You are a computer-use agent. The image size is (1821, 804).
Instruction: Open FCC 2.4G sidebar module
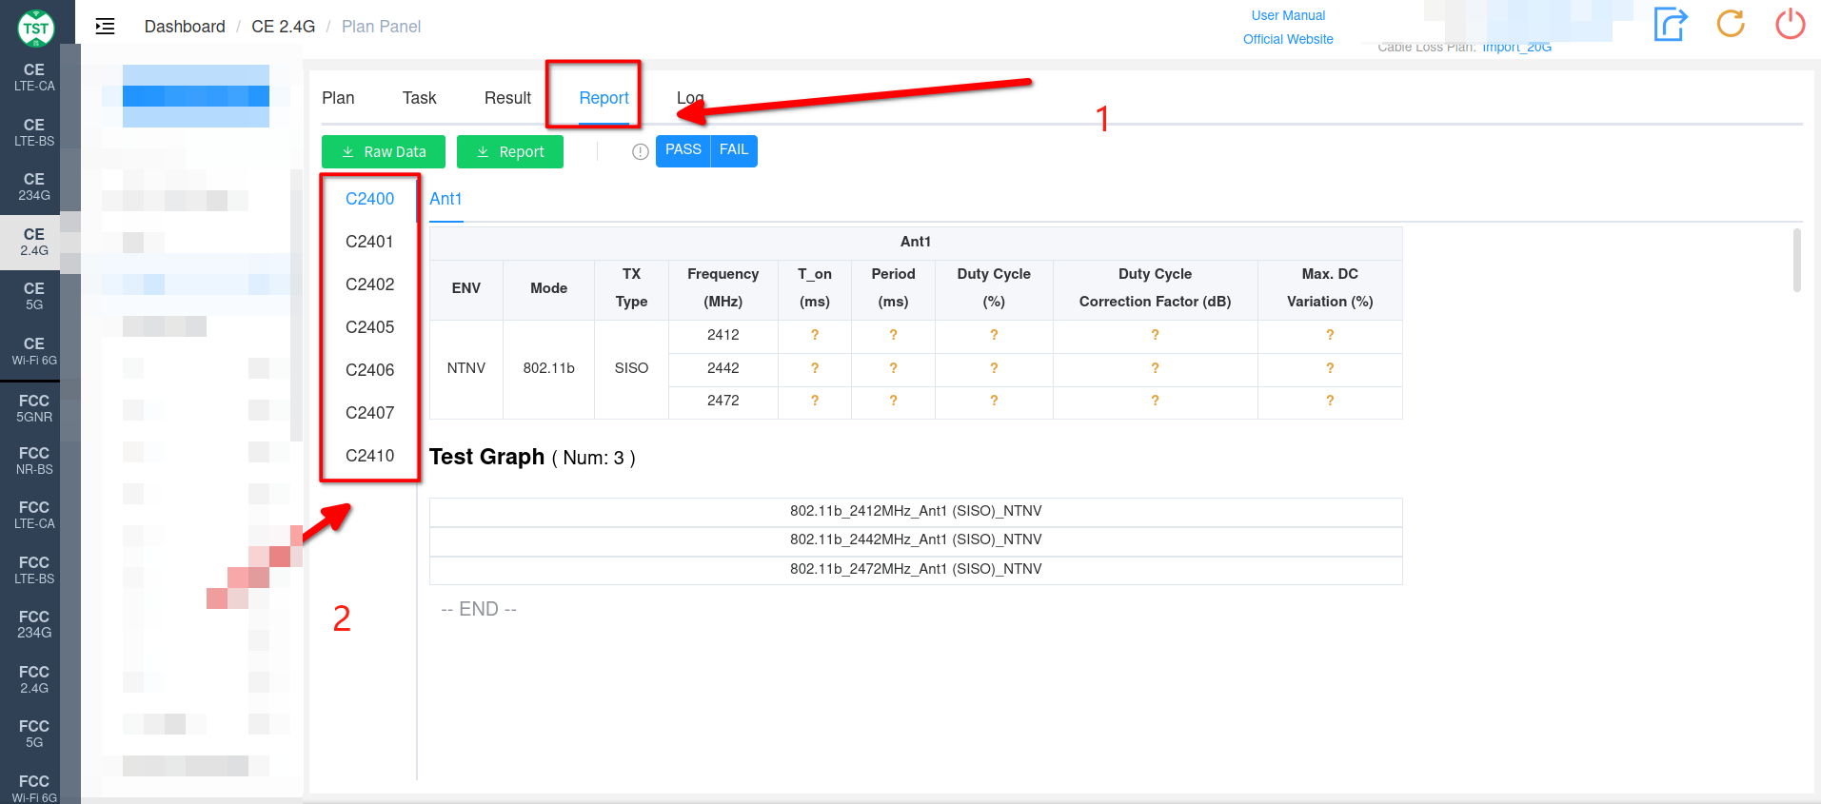34,679
